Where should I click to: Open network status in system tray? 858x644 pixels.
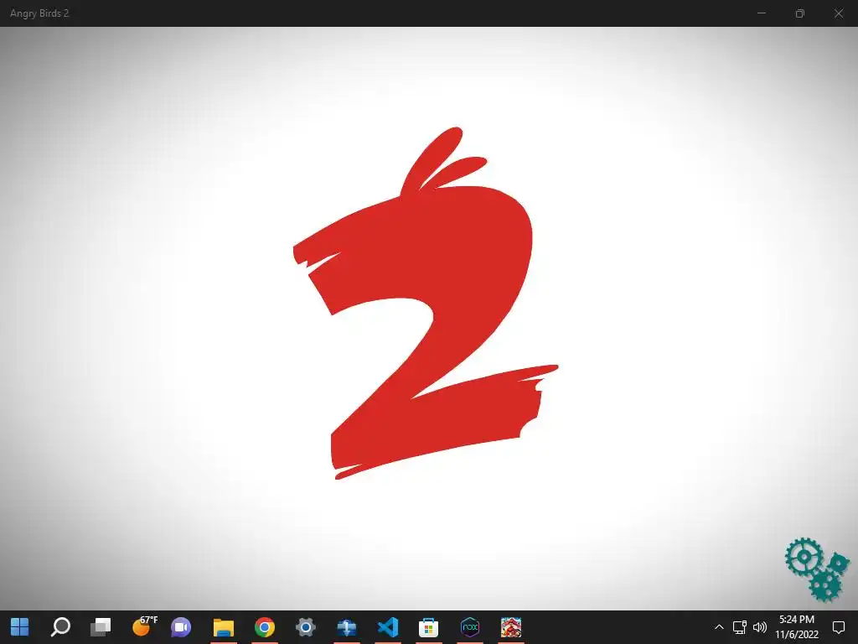coord(740,627)
